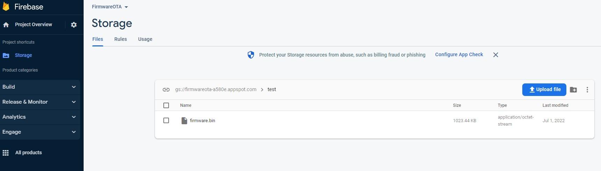Viewport: 601px width, 171px height.
Task: Click the firmware.bin file icon
Action: pyautogui.click(x=184, y=121)
